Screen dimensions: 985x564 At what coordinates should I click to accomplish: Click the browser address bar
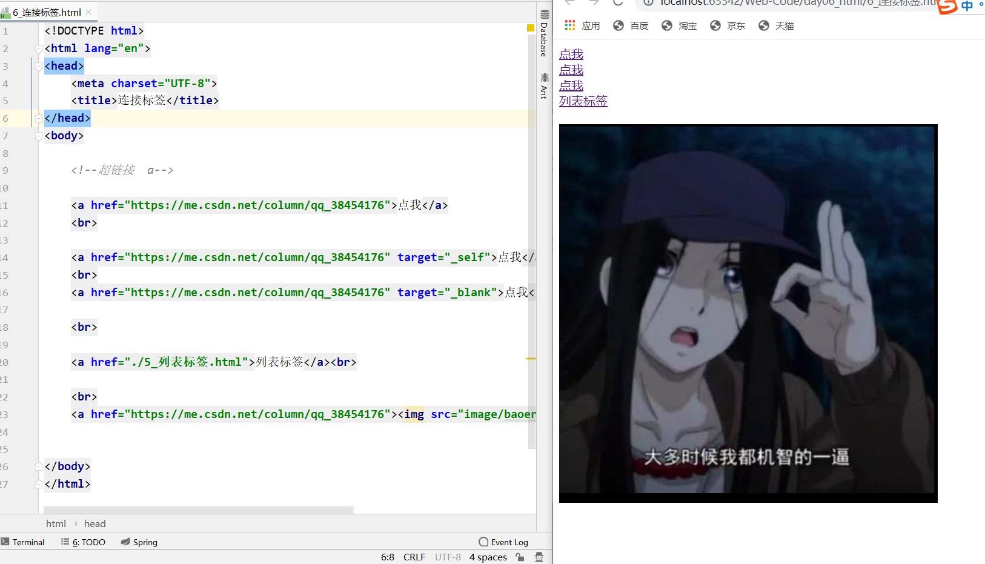pyautogui.click(x=757, y=3)
